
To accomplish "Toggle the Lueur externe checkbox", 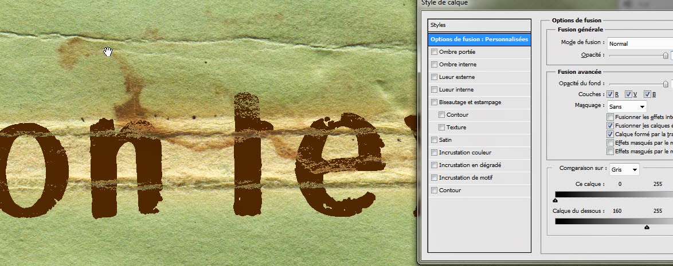I will [x=434, y=77].
